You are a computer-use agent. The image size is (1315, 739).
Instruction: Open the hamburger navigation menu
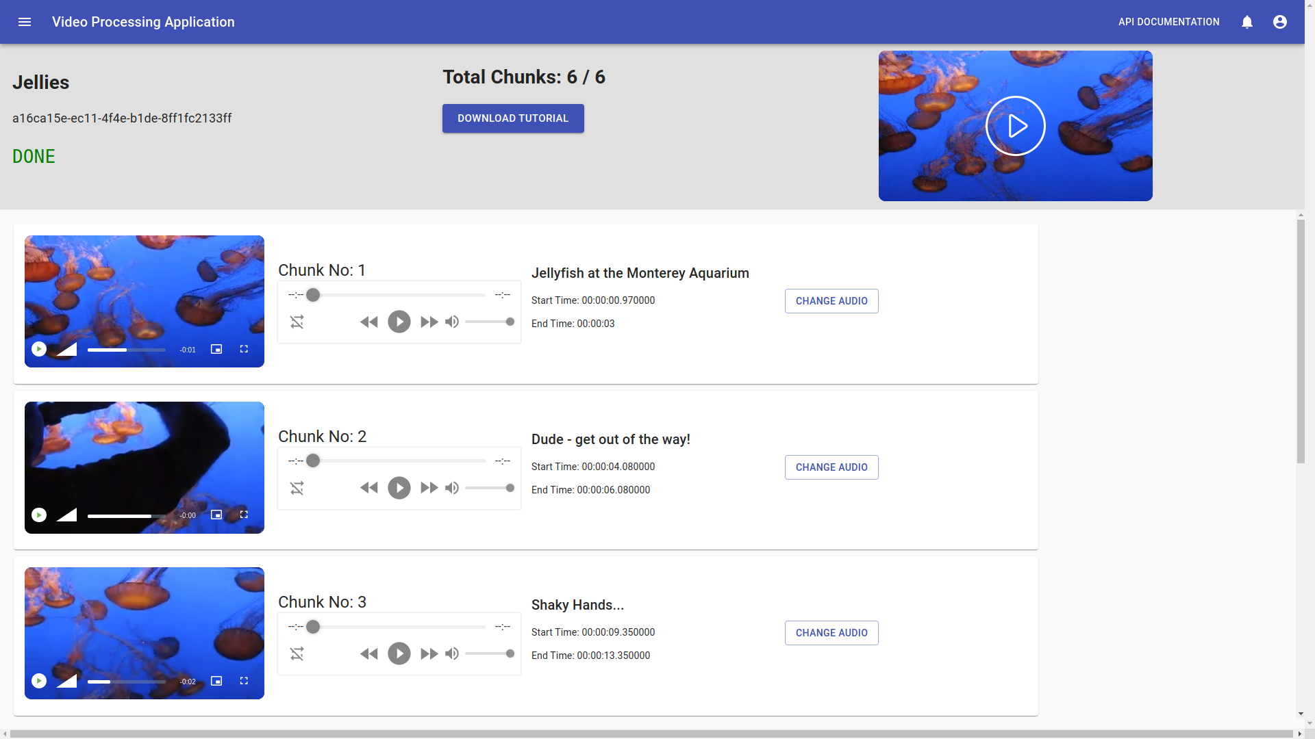point(25,22)
